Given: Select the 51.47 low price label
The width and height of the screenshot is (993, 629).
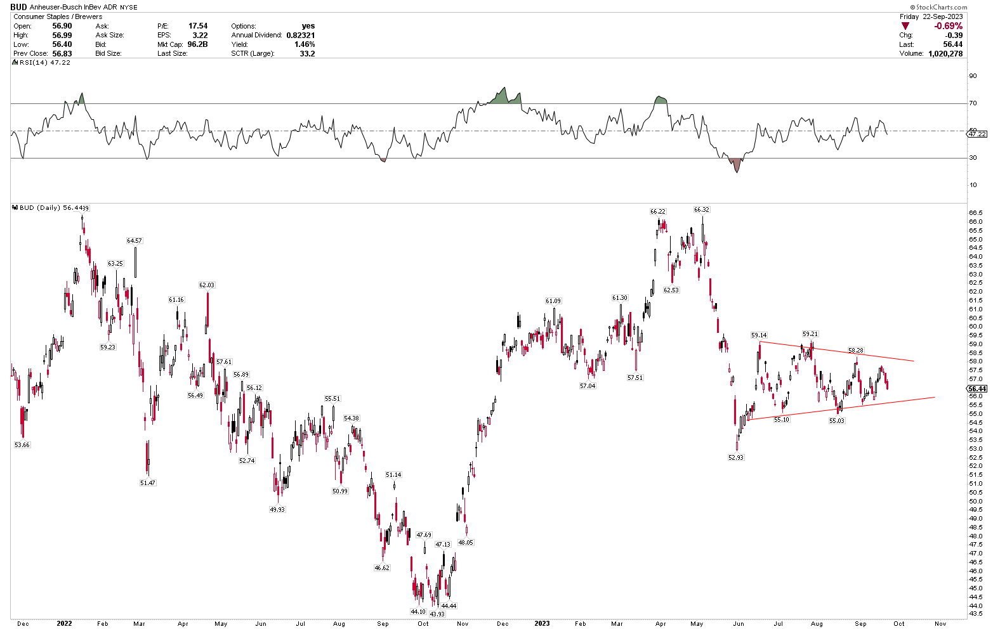Looking at the screenshot, I should coord(147,483).
